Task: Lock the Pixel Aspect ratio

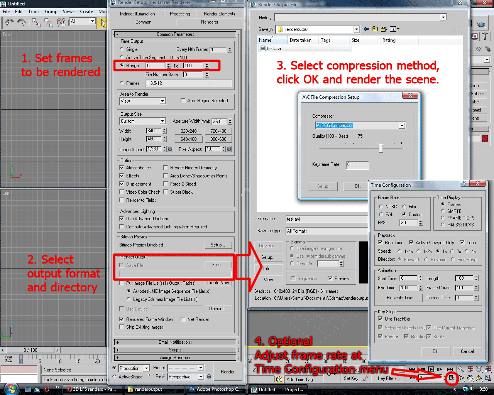Action: [229, 149]
